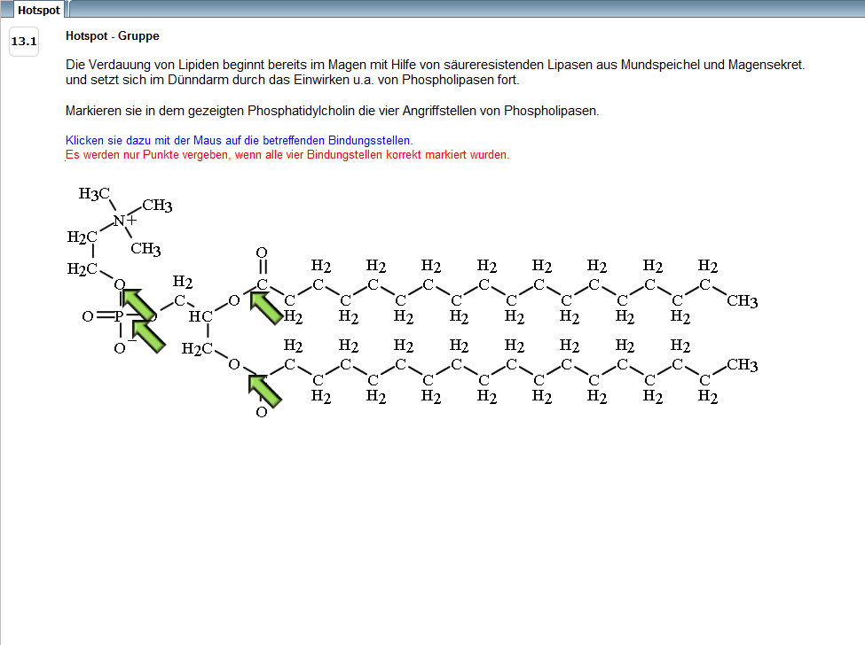Click the terminal CH3 of the lower fatty chain
Screen dimensions: 865x645
tap(743, 365)
